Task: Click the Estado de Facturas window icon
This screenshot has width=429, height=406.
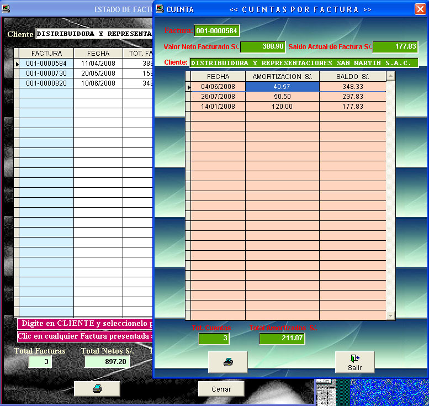Action: (6, 9)
